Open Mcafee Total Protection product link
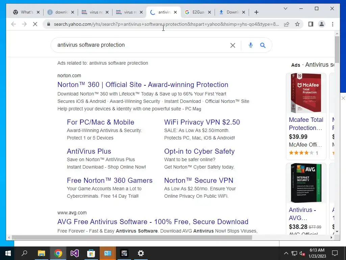This screenshot has height=260, width=346. (x=306, y=124)
